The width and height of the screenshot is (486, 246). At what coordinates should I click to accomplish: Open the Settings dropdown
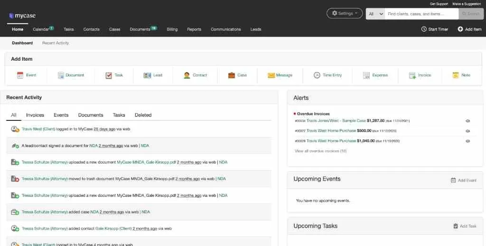[x=345, y=13]
